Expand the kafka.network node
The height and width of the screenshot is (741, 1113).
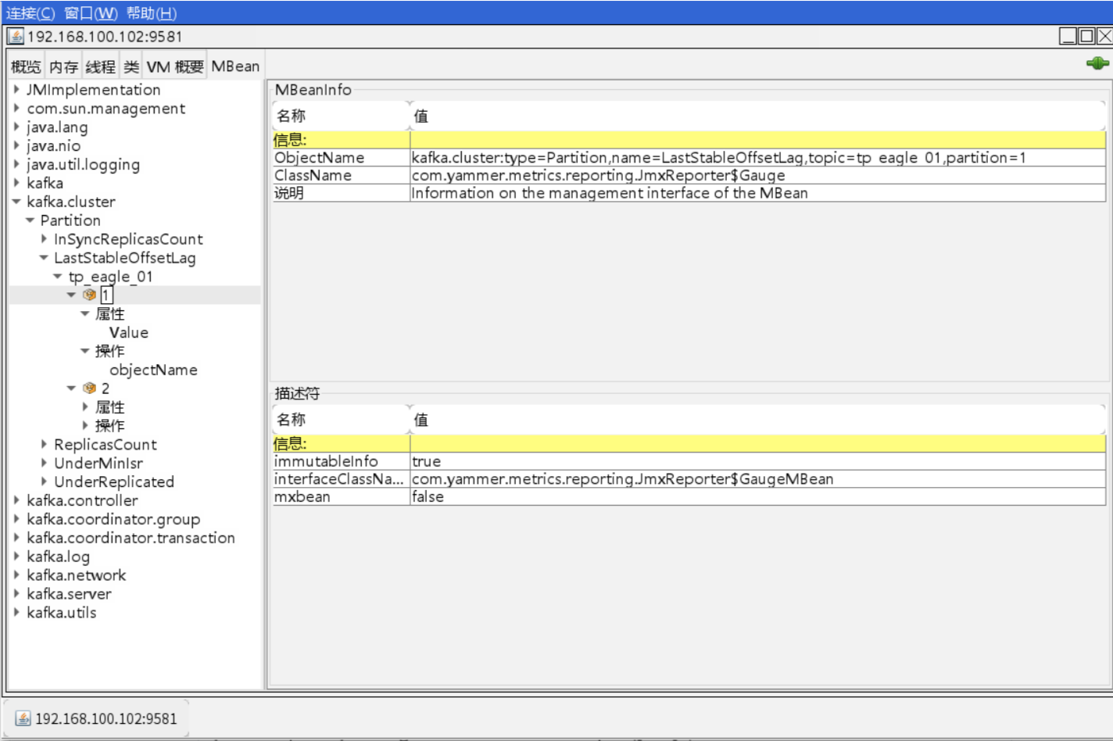pyautogui.click(x=16, y=575)
